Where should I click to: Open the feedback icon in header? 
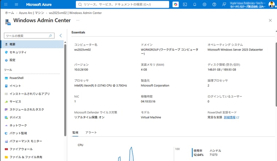[224, 4]
